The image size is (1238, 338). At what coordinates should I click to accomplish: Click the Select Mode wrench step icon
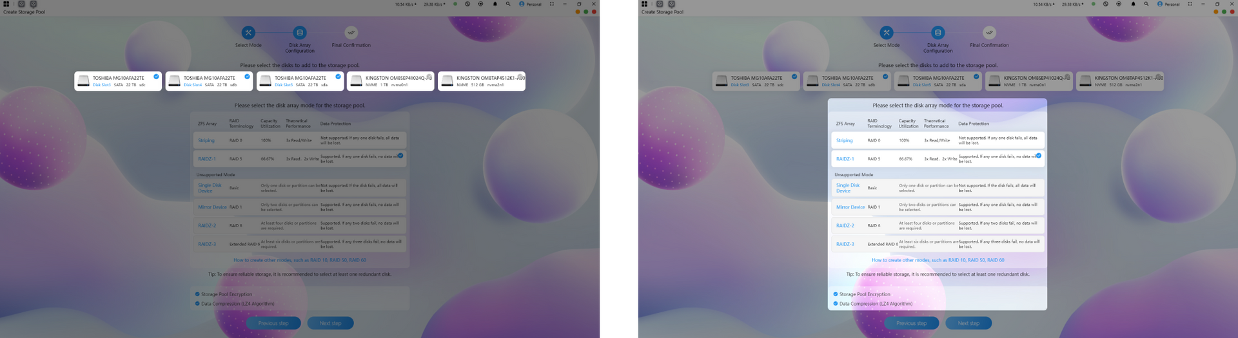886,33
